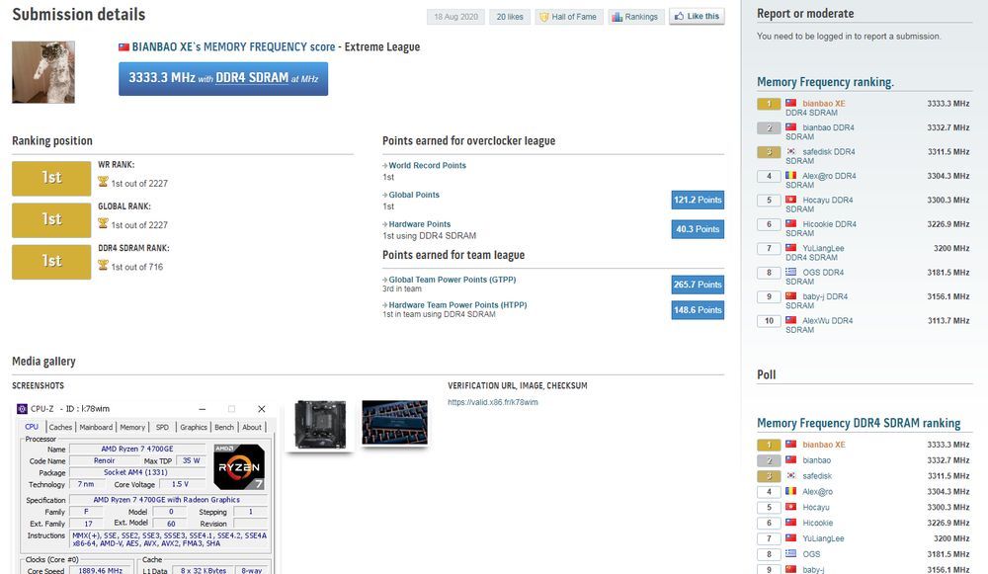Switch to Bench tab in CPU-Z
Screen dimensions: 988x574
pos(224,427)
